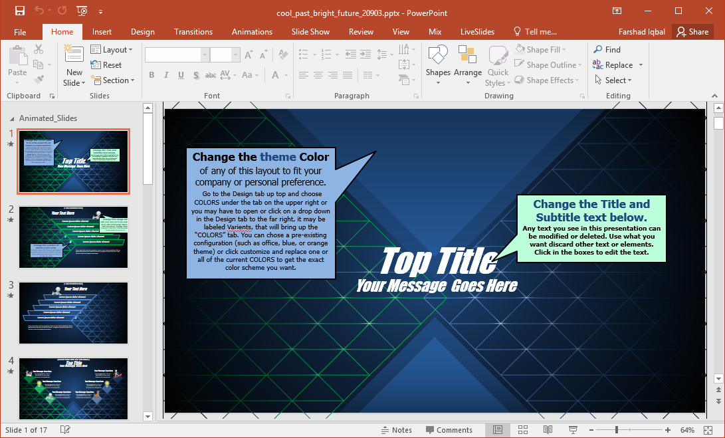The image size is (725, 438).
Task: Collapse the Animated_Slides section
Action: click(13, 118)
